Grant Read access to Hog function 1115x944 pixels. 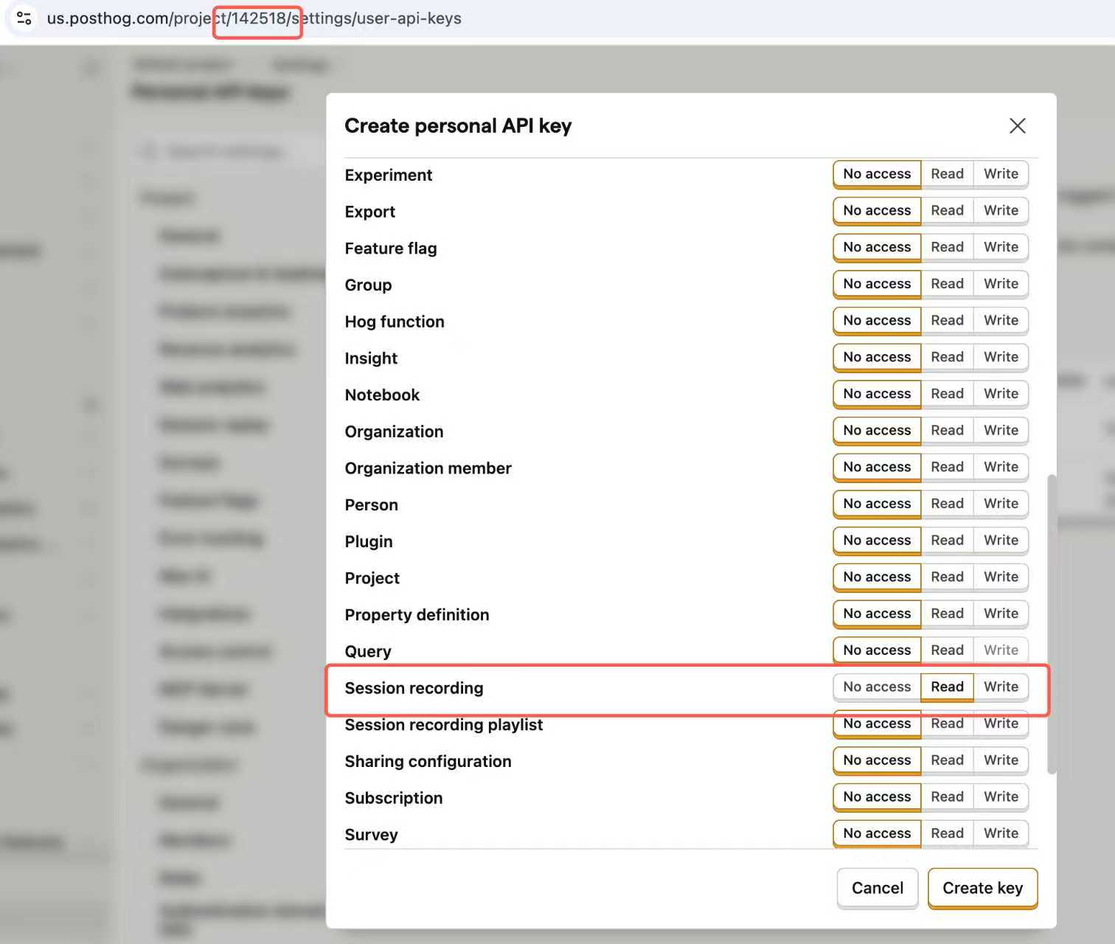(947, 320)
